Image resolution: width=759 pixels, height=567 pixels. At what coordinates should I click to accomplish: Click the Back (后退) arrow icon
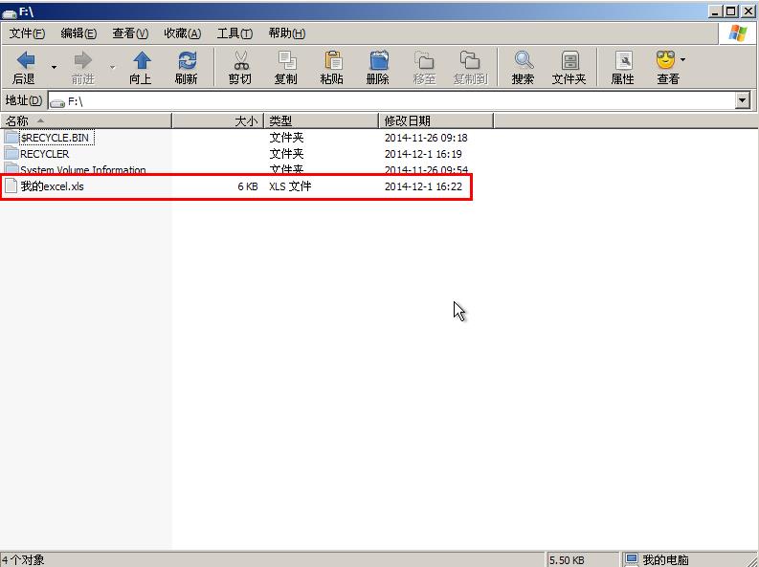click(x=26, y=60)
